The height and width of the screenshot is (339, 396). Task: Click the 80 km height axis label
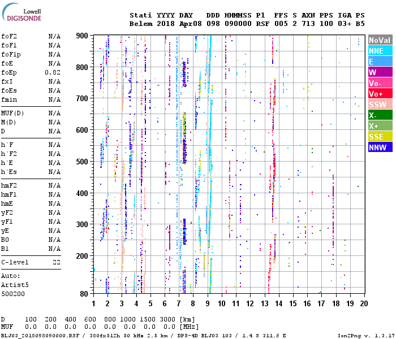pyautogui.click(x=84, y=294)
